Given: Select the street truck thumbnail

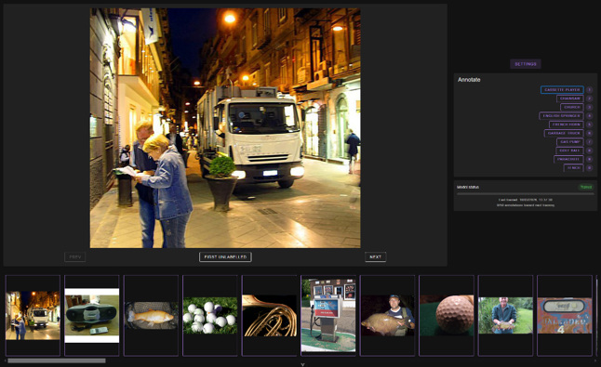Looking at the screenshot, I should click(x=33, y=315).
